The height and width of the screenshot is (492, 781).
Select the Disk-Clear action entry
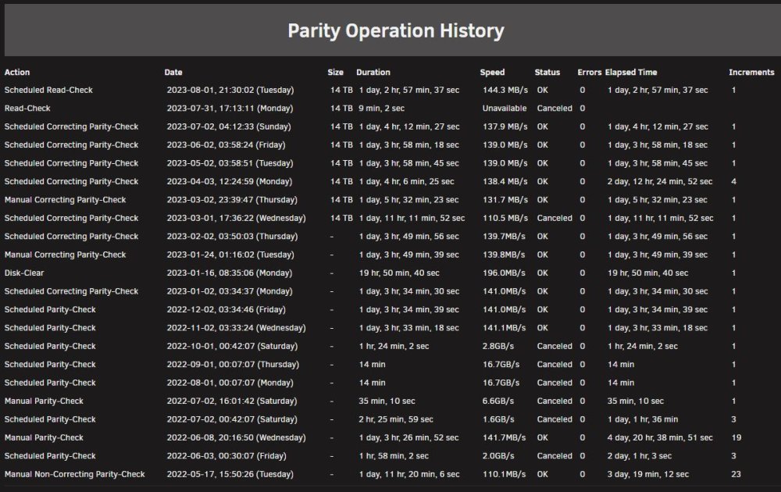(24, 273)
